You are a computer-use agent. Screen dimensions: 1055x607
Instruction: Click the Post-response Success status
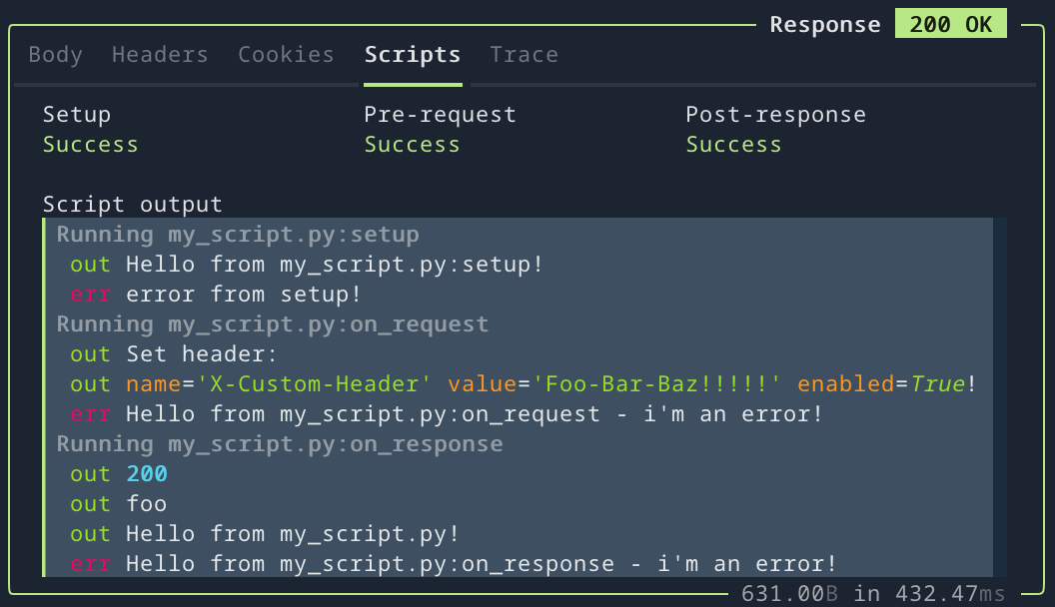(733, 144)
